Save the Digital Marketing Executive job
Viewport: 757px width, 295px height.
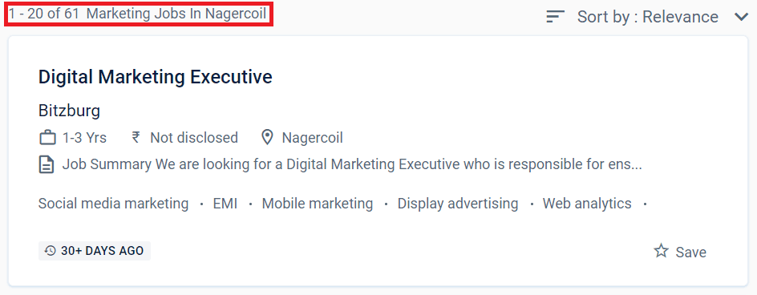[680, 252]
